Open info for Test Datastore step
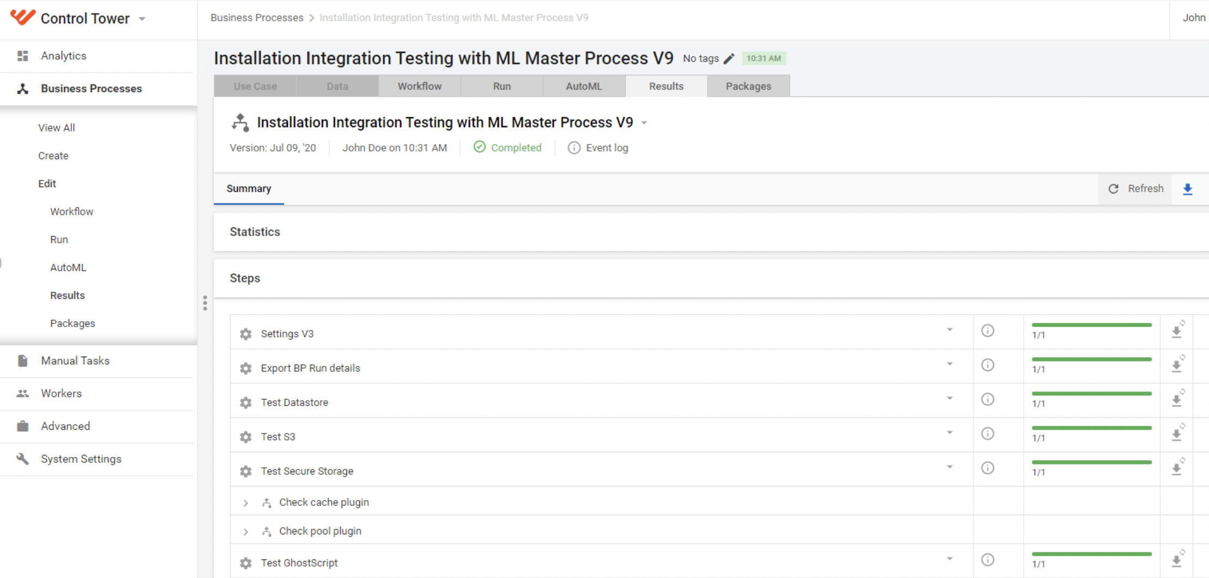Screen dimensions: 1209x578 coord(988,399)
